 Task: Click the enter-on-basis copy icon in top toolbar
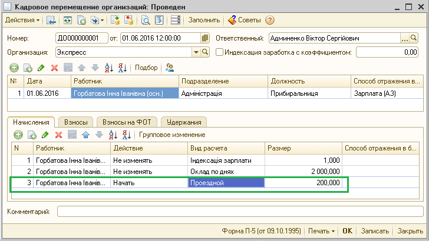coord(81,20)
